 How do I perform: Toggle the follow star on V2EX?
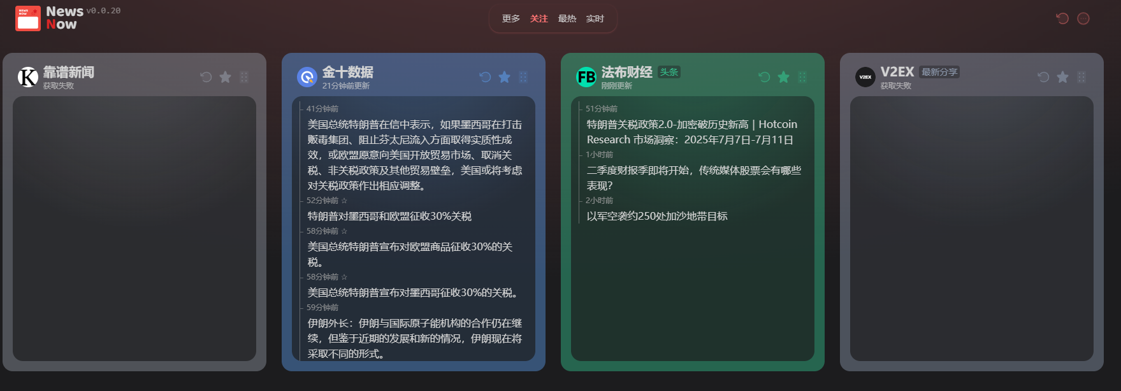pos(1062,77)
